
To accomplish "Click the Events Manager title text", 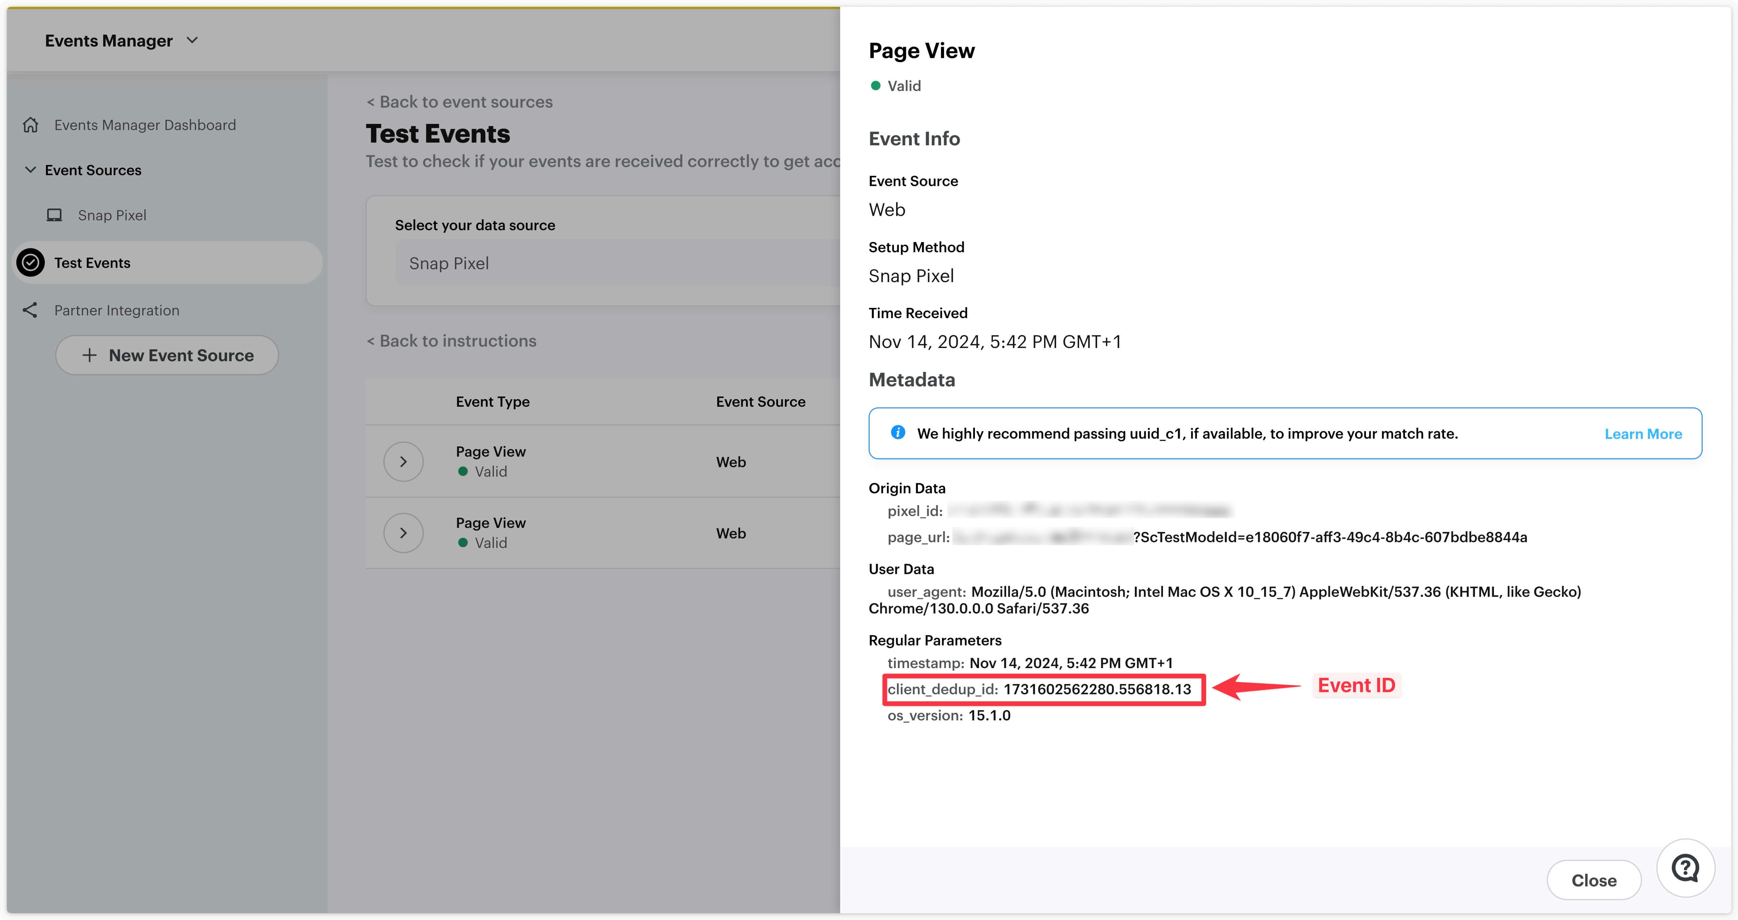I will (x=109, y=40).
